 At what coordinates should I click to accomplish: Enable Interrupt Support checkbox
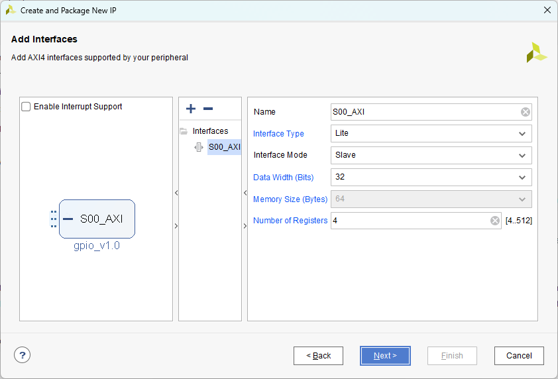27,107
